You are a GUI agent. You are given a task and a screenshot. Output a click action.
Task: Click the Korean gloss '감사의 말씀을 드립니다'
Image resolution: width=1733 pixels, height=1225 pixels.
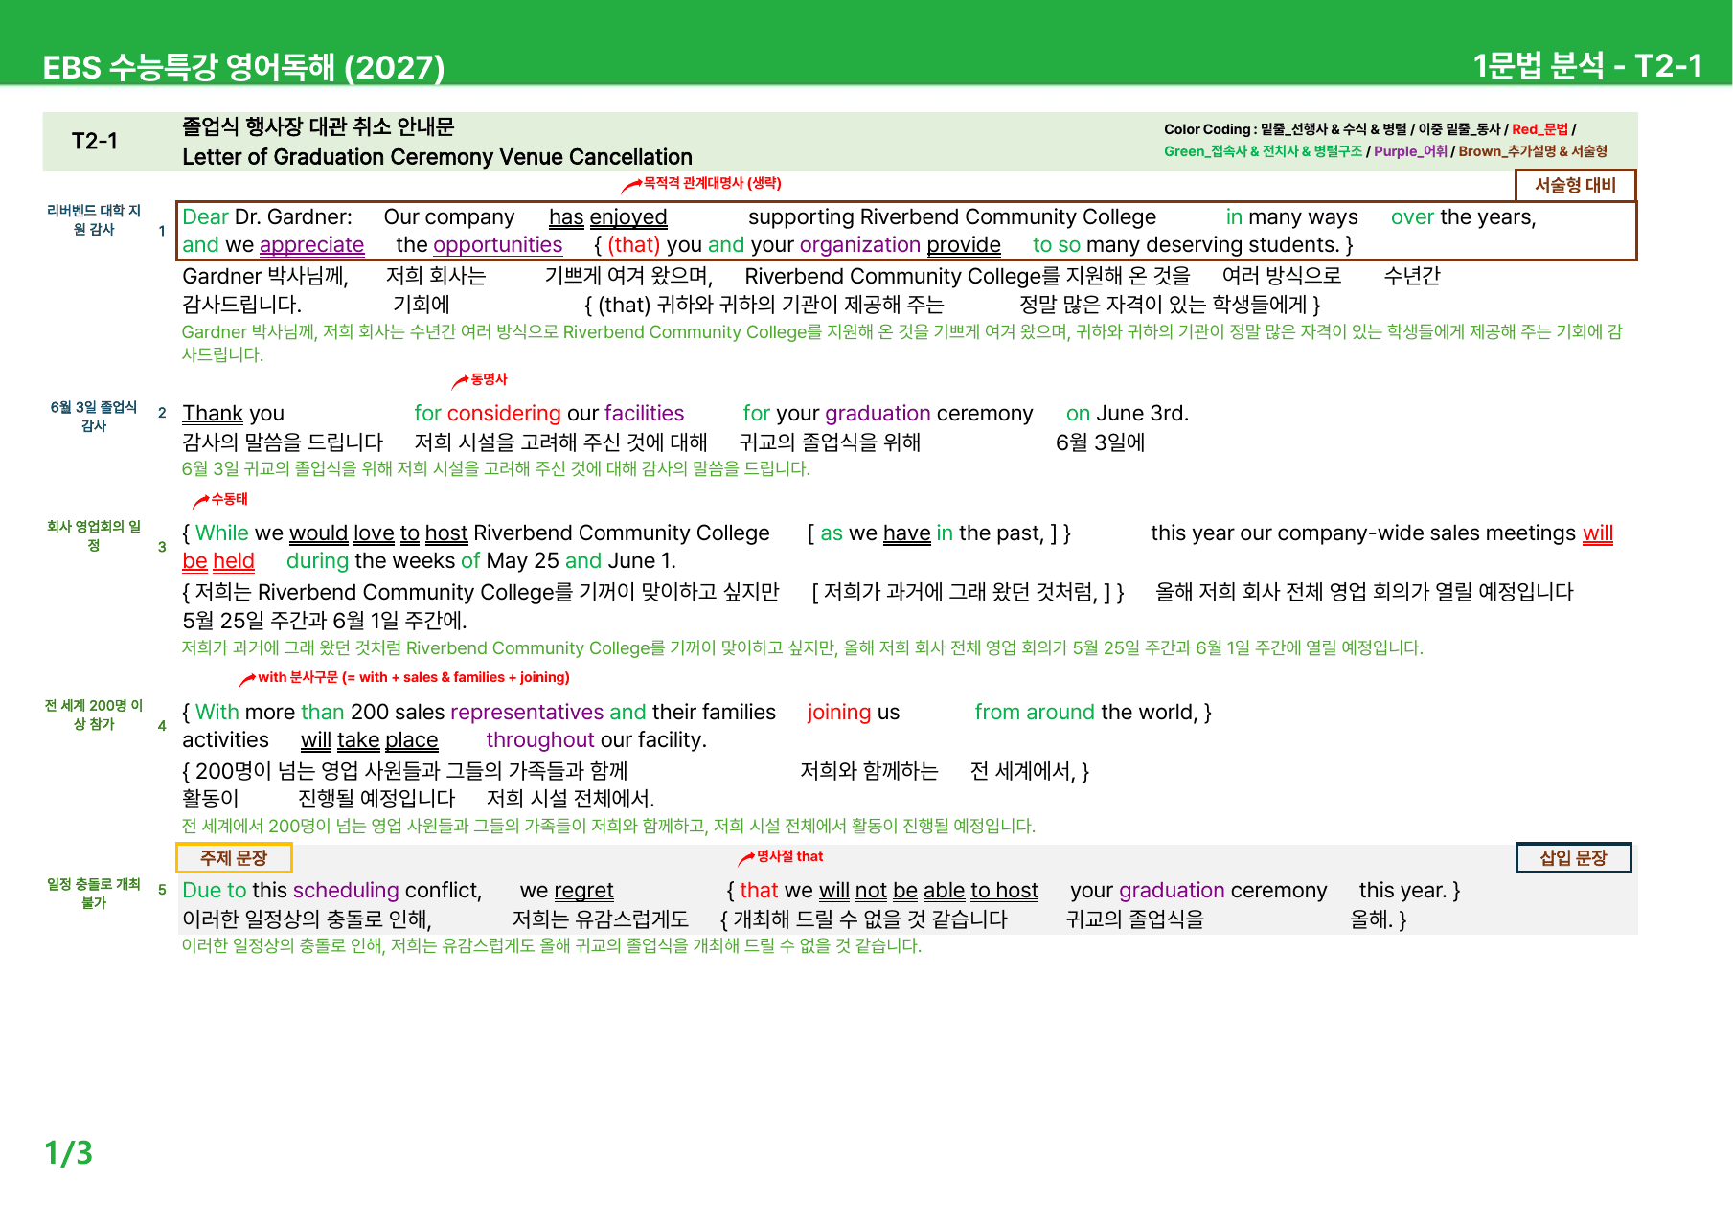coord(283,442)
